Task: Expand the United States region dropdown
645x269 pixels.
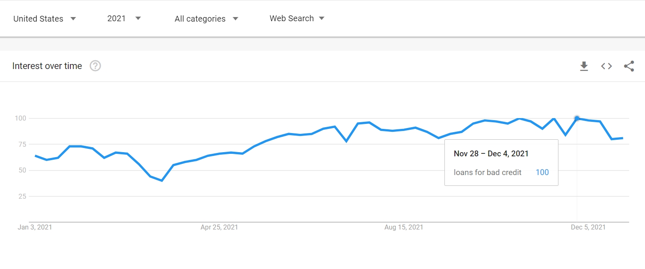Action: tap(45, 19)
